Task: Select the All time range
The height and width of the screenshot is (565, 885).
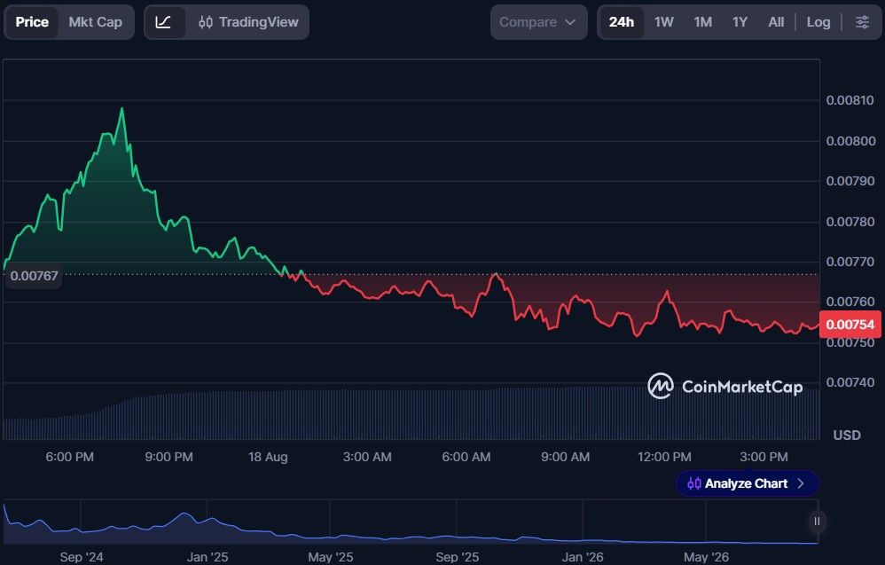Action: [x=776, y=22]
